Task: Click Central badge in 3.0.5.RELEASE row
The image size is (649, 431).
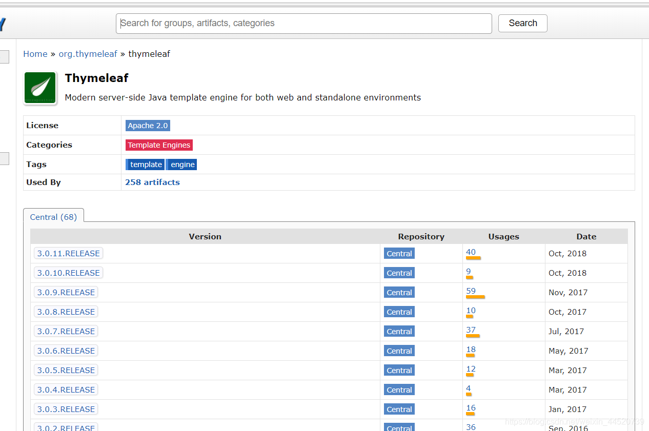Action: pyautogui.click(x=399, y=371)
